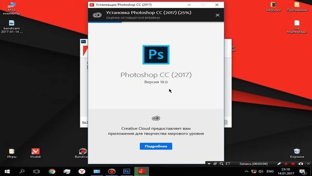Open the Windows Start menu

pos(7,172)
